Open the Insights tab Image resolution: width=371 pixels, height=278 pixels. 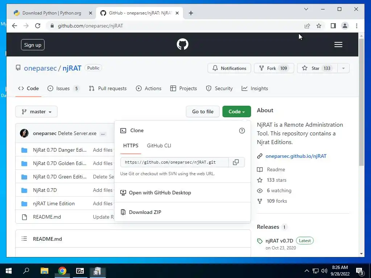pos(255,88)
